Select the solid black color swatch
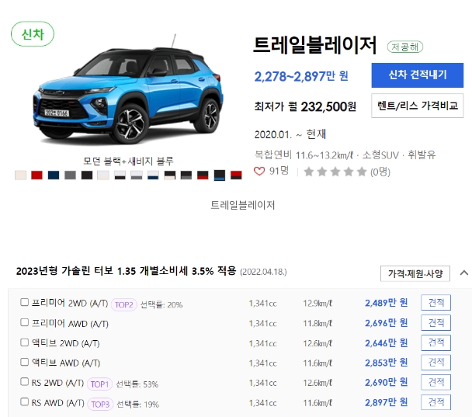Screen dimensions: 472x417 click(87, 175)
